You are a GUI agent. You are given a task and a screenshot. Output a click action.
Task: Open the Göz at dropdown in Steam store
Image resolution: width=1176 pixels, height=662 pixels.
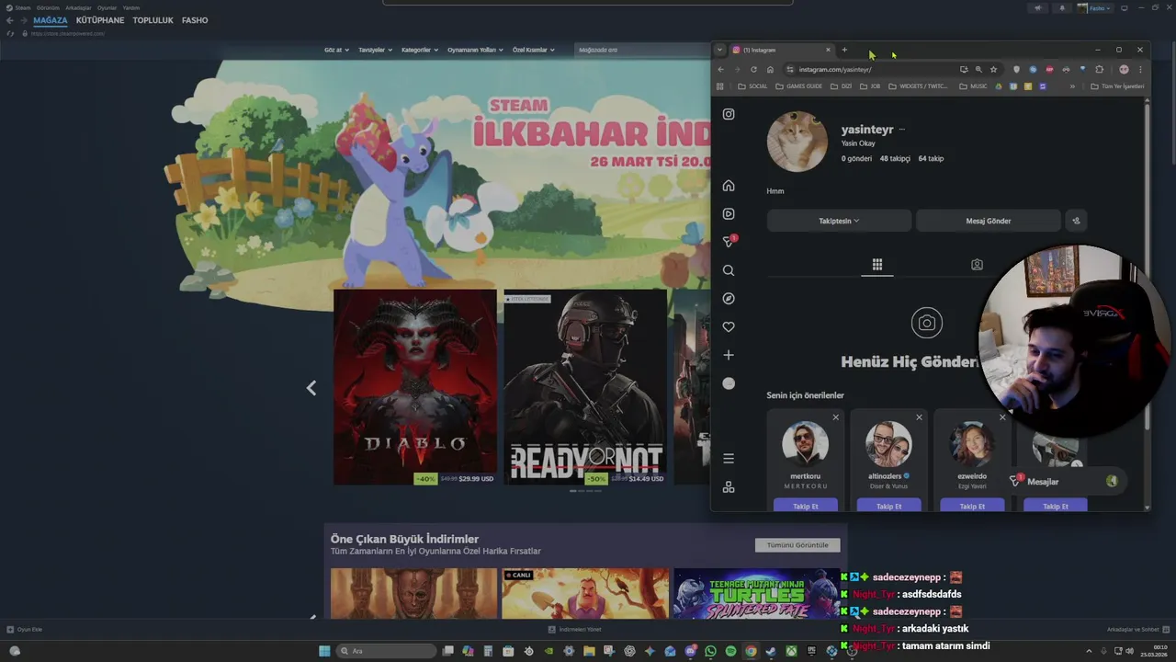click(336, 50)
